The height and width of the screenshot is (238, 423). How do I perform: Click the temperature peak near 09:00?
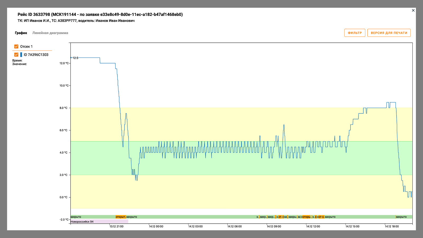pyautogui.click(x=284, y=125)
